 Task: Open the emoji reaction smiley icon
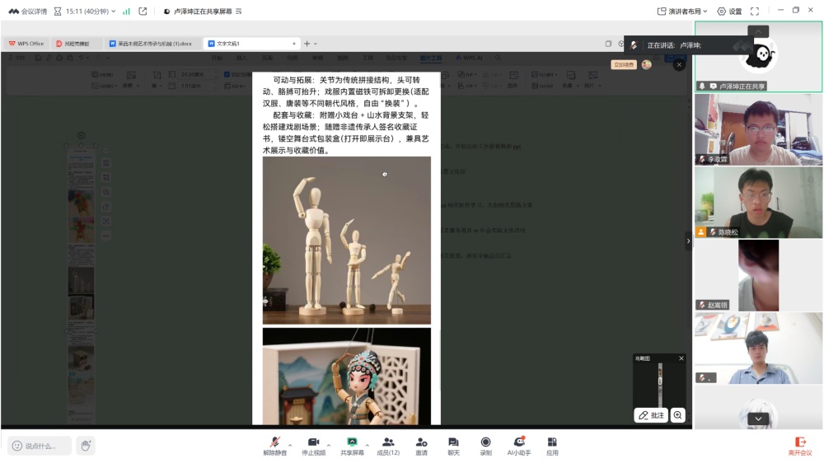pos(16,446)
